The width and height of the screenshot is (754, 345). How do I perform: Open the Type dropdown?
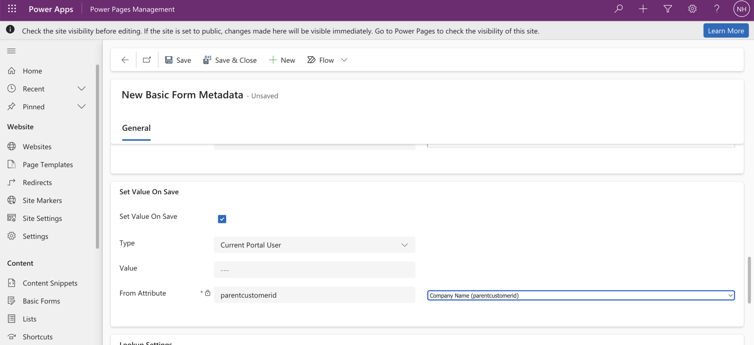coord(314,245)
